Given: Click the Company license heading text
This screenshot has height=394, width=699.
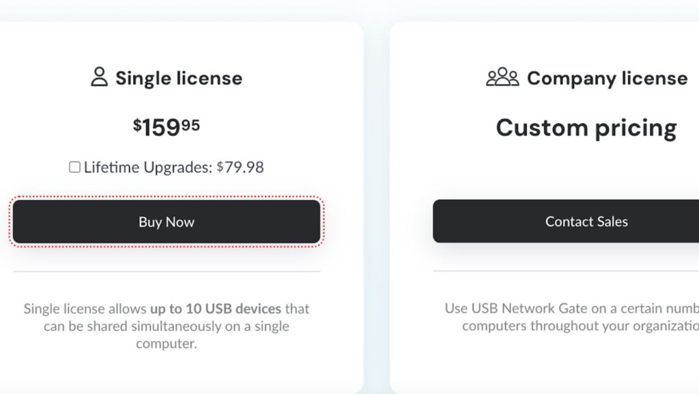Looking at the screenshot, I should click(607, 79).
